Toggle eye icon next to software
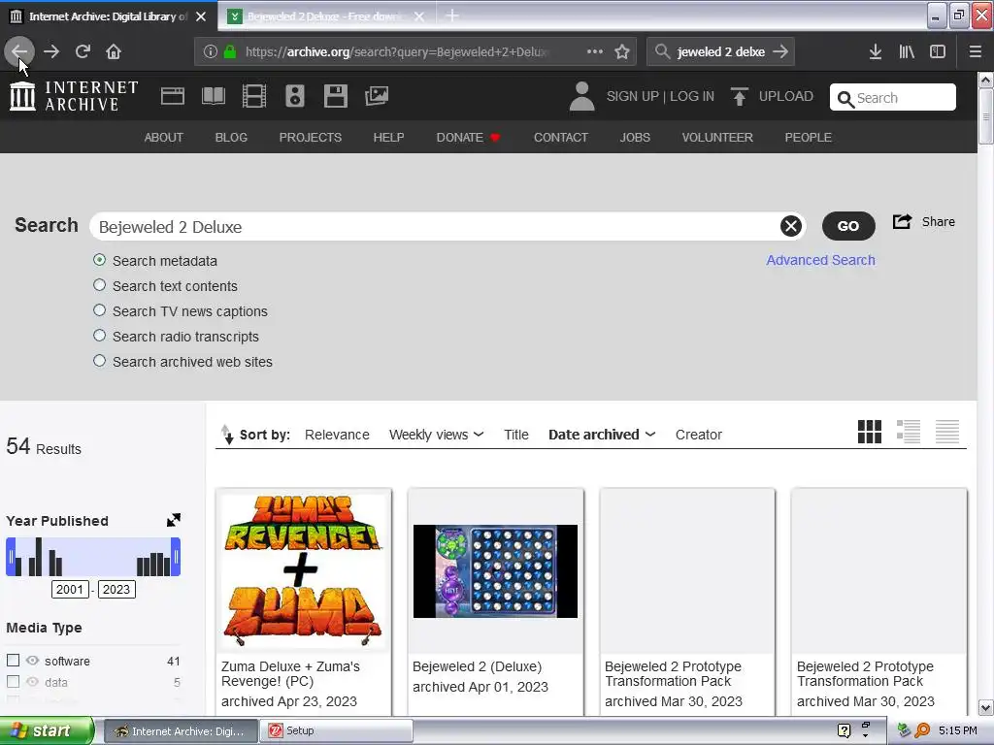This screenshot has height=745, width=994. coord(32,660)
